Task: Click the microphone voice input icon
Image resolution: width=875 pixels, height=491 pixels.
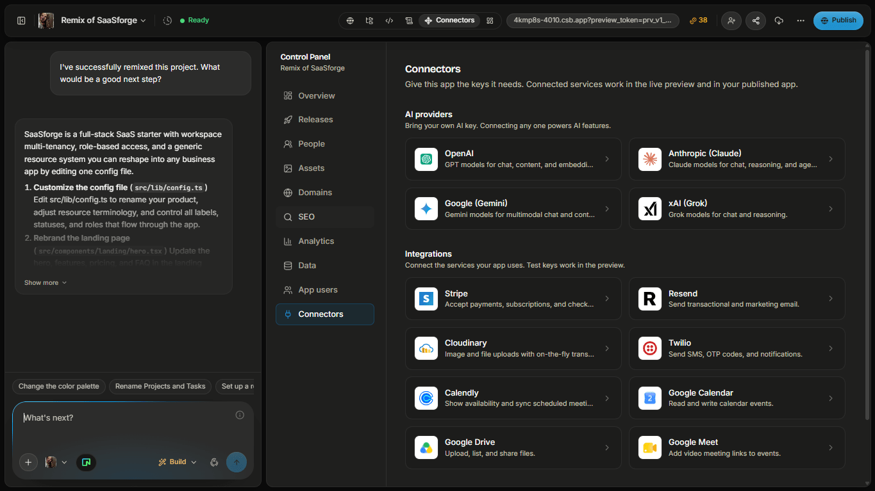Action: click(x=214, y=462)
